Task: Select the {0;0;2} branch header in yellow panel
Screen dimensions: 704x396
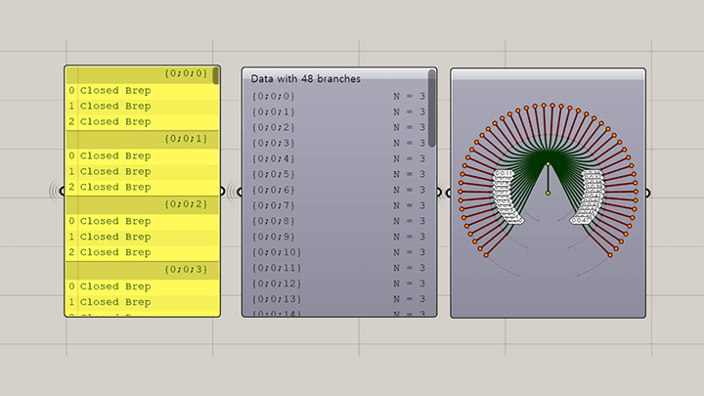Action: click(143, 204)
